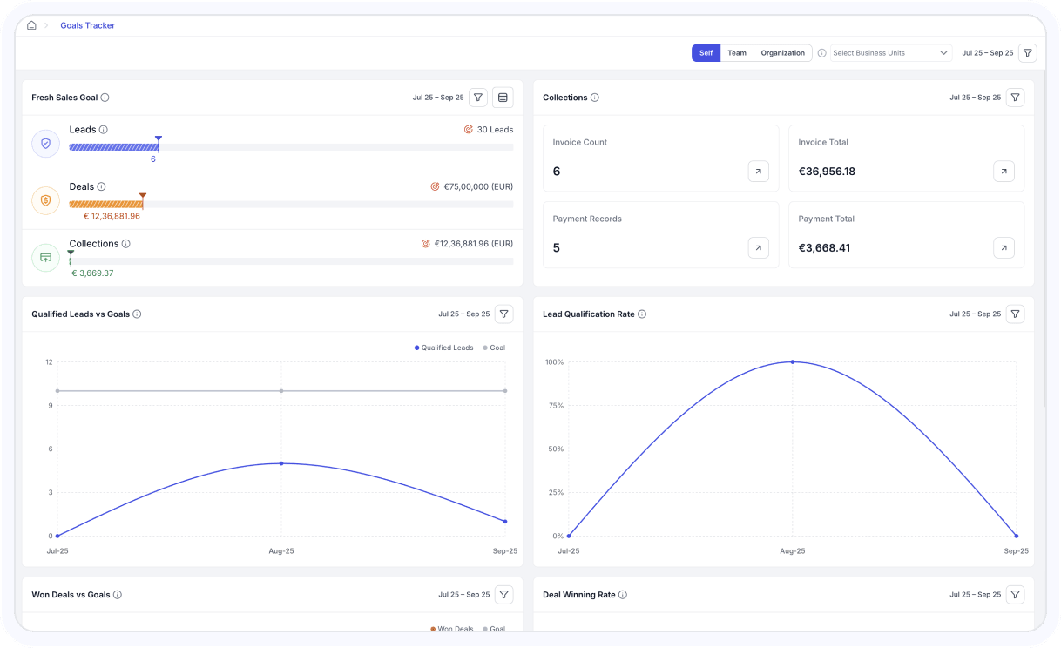Click the Aug-25 point on Lead Qualification Rate
Screen dimensions: 1061x648
792,361
